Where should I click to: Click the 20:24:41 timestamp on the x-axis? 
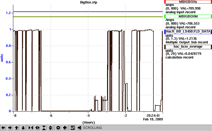(153, 116)
